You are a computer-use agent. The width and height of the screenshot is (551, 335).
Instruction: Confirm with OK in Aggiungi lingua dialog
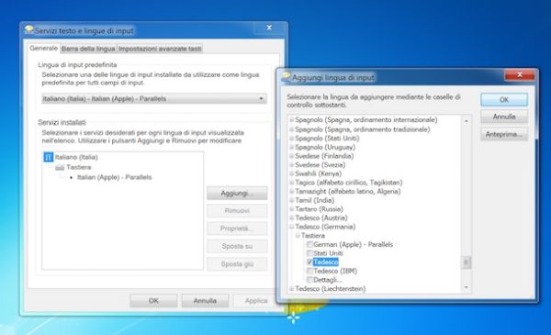click(x=504, y=100)
